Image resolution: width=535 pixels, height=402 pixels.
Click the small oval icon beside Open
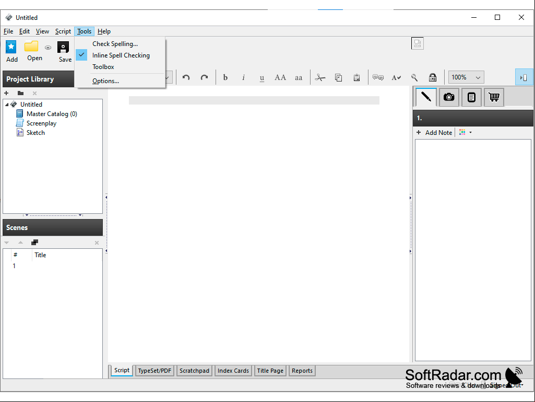48,48
